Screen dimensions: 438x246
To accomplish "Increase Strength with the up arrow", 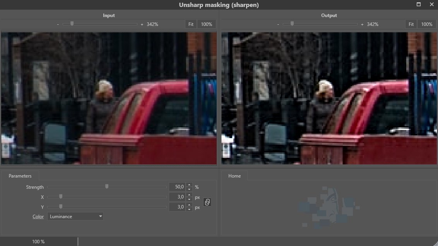I will coord(189,185).
